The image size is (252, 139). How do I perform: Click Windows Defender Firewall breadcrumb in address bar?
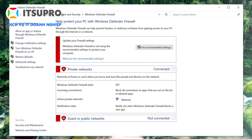click(x=100, y=14)
